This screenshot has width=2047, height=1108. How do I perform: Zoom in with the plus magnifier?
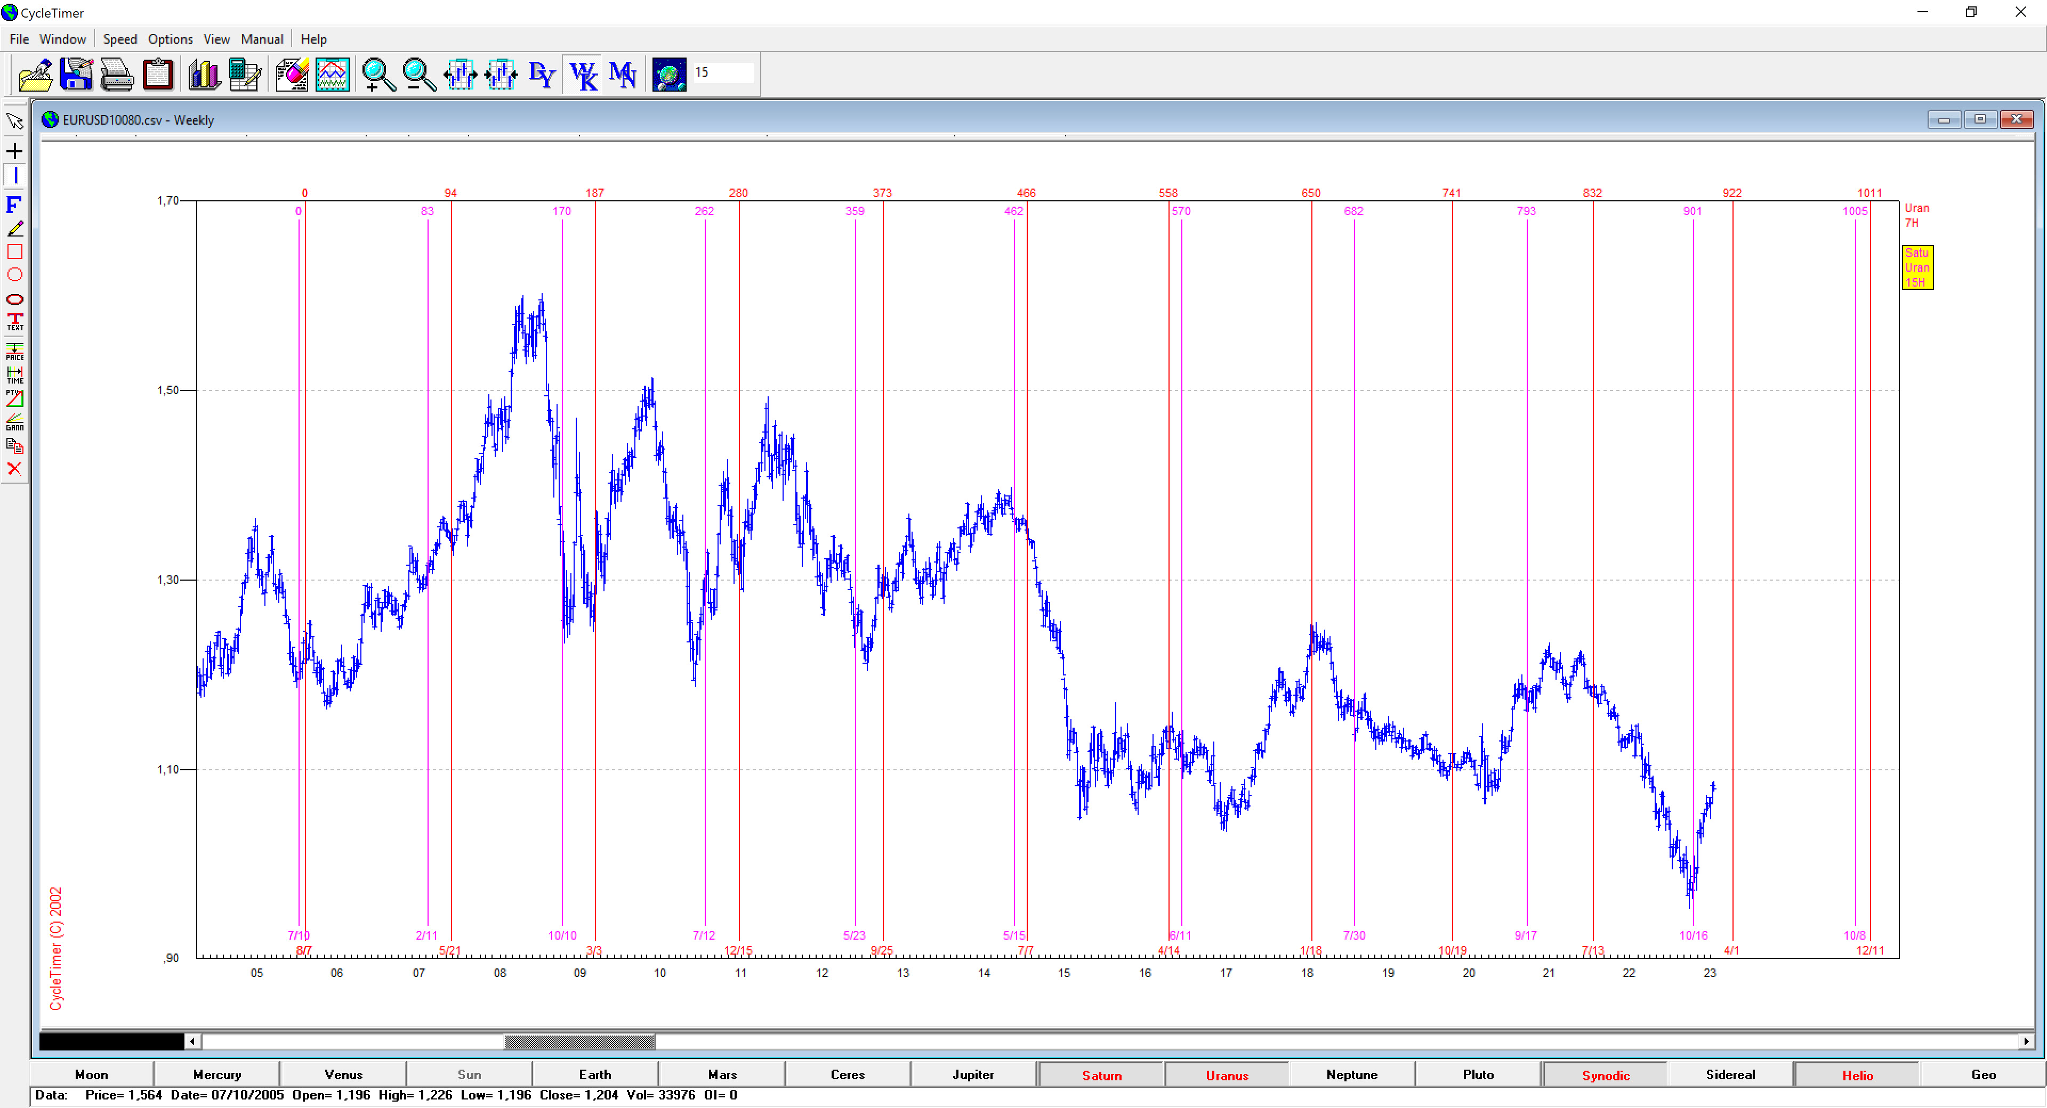(378, 75)
